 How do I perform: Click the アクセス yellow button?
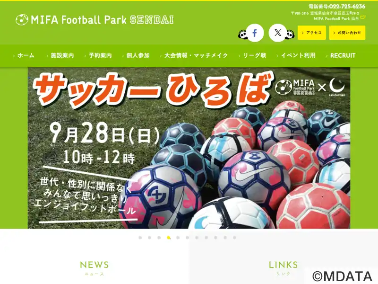coord(312,33)
